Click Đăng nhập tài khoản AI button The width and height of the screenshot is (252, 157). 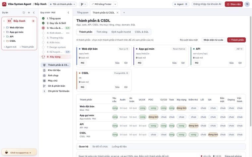tap(207, 4)
